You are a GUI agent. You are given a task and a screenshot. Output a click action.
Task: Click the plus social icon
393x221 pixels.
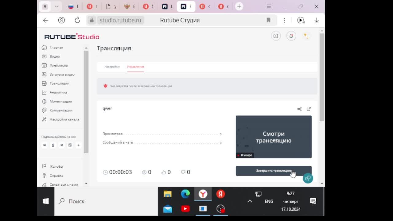click(x=79, y=145)
